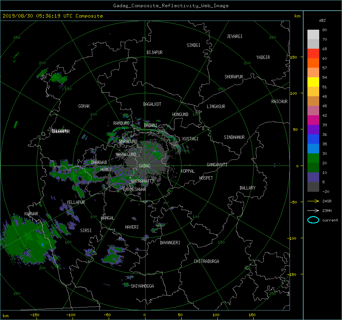
Task: Click the LINGASUR city label
Action: click(x=216, y=107)
